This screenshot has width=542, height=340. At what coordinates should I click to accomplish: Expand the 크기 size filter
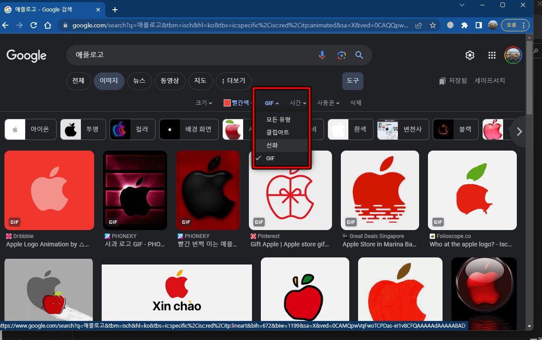[204, 103]
